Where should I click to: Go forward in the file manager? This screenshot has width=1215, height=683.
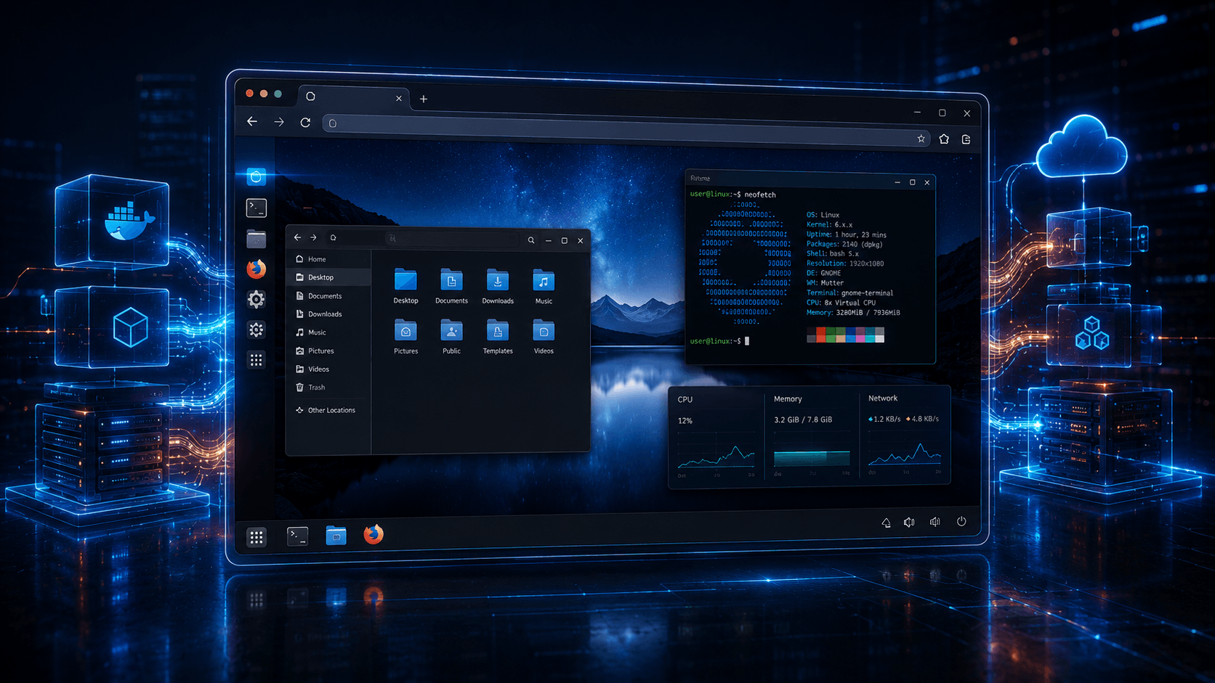[313, 237]
